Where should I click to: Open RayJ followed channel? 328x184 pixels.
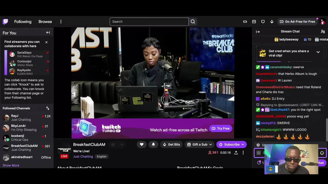coord(27,118)
